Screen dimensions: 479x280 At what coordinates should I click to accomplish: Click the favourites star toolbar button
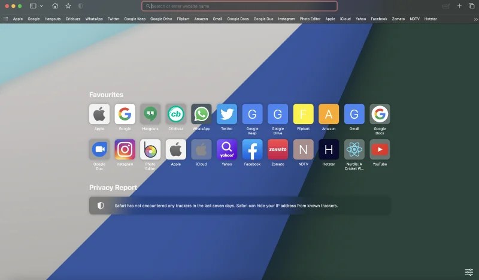pyautogui.click(x=68, y=6)
